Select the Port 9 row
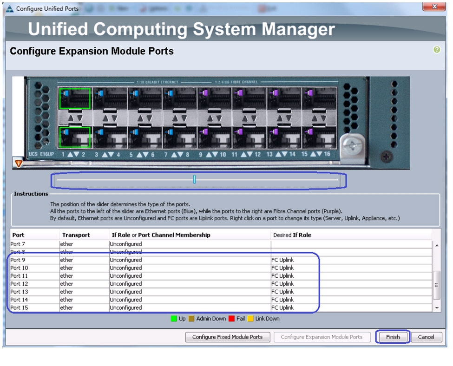 point(221,260)
